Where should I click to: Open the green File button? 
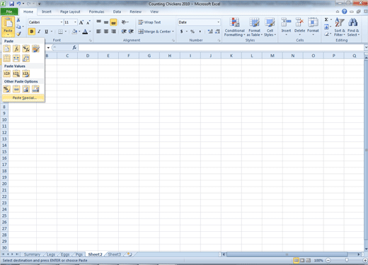pyautogui.click(x=9, y=11)
